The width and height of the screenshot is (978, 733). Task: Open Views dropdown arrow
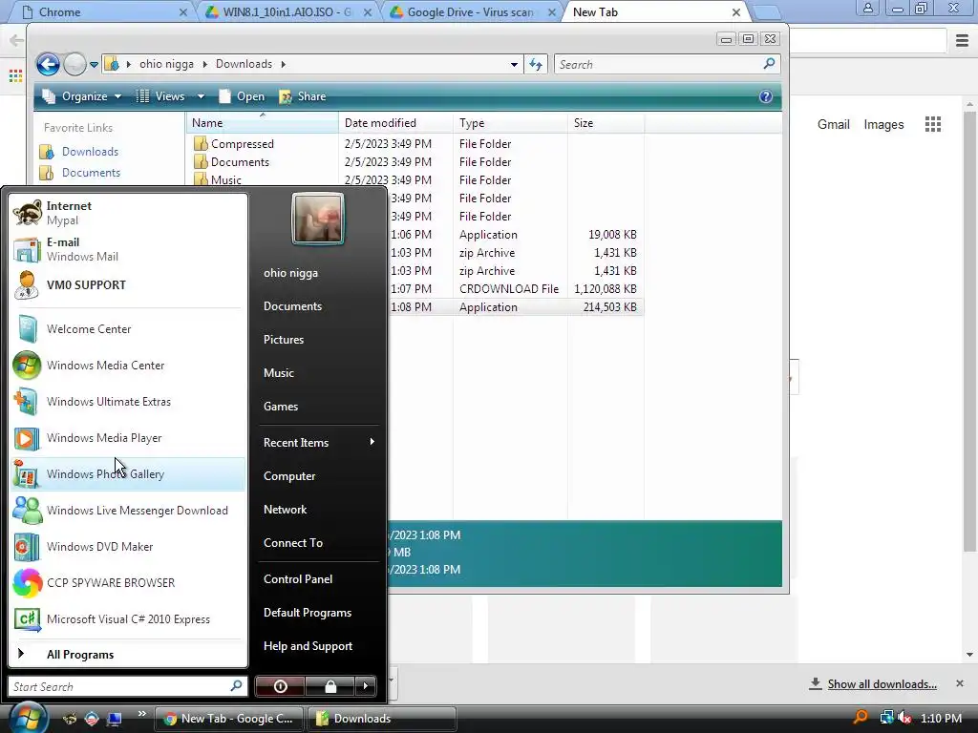(201, 96)
